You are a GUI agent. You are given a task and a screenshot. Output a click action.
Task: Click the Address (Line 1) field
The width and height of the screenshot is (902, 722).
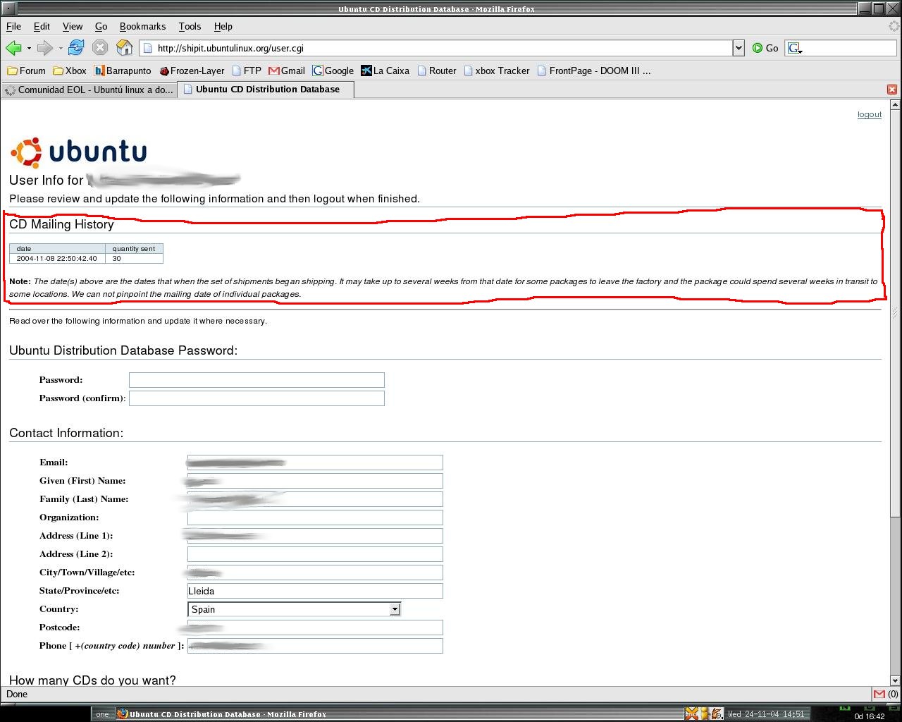[315, 536]
